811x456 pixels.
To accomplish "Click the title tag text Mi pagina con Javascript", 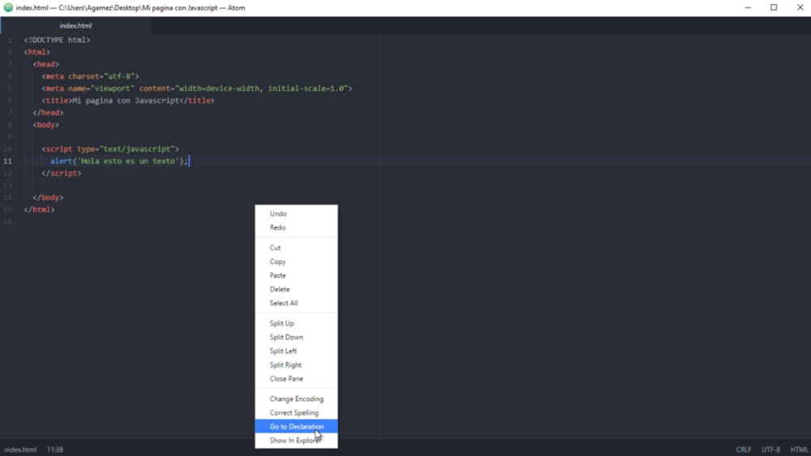I will click(x=126, y=100).
